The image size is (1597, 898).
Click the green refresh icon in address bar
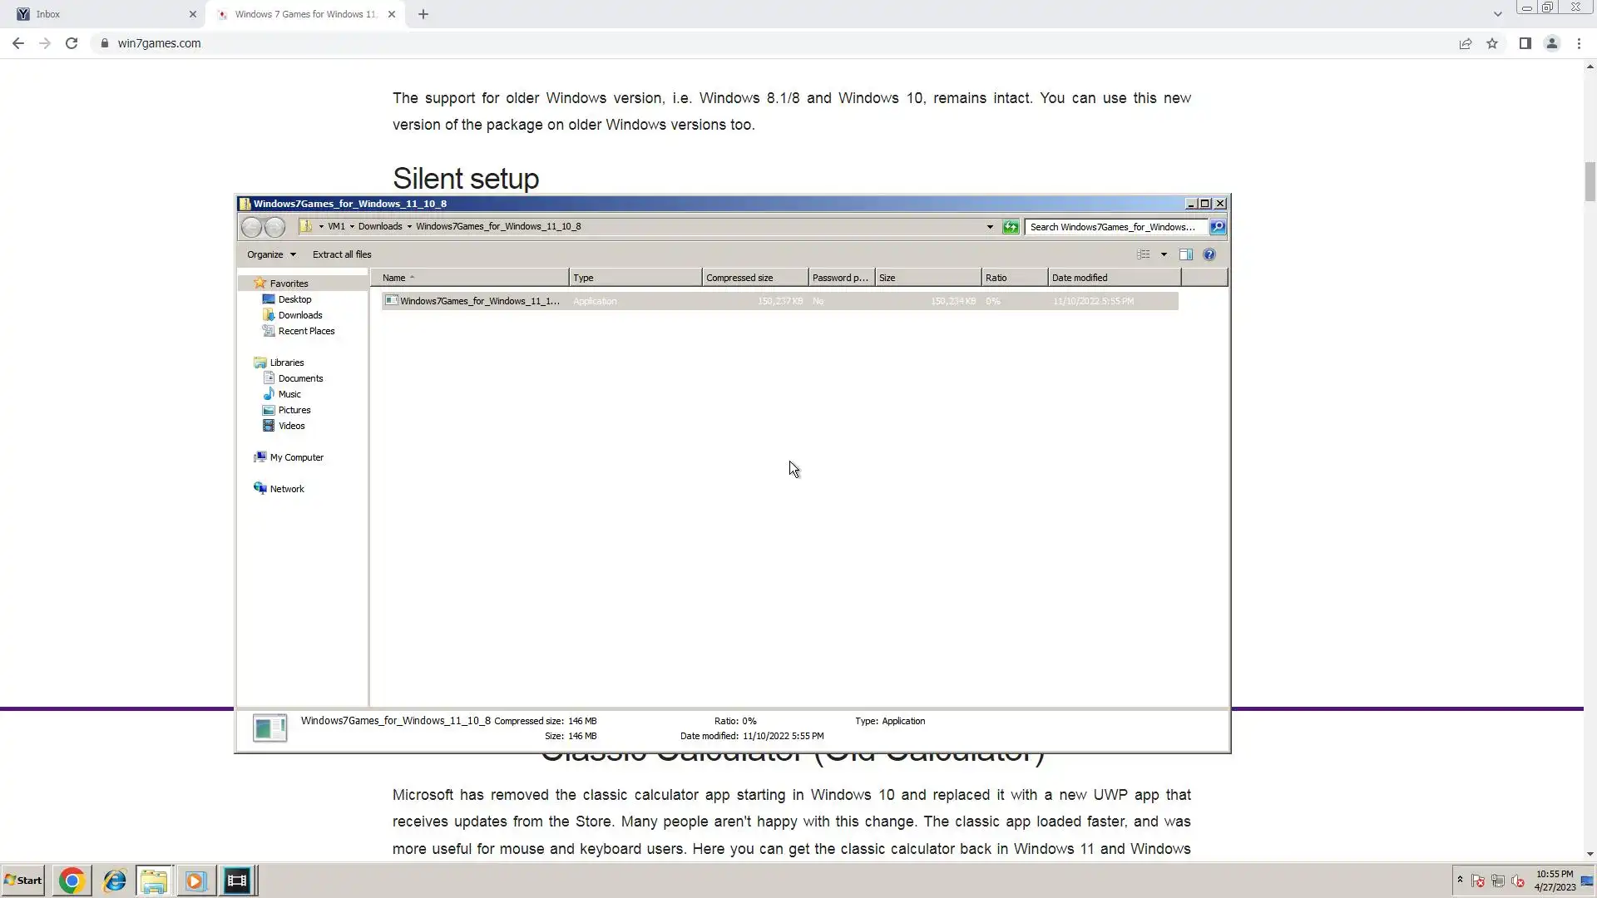point(1011,226)
